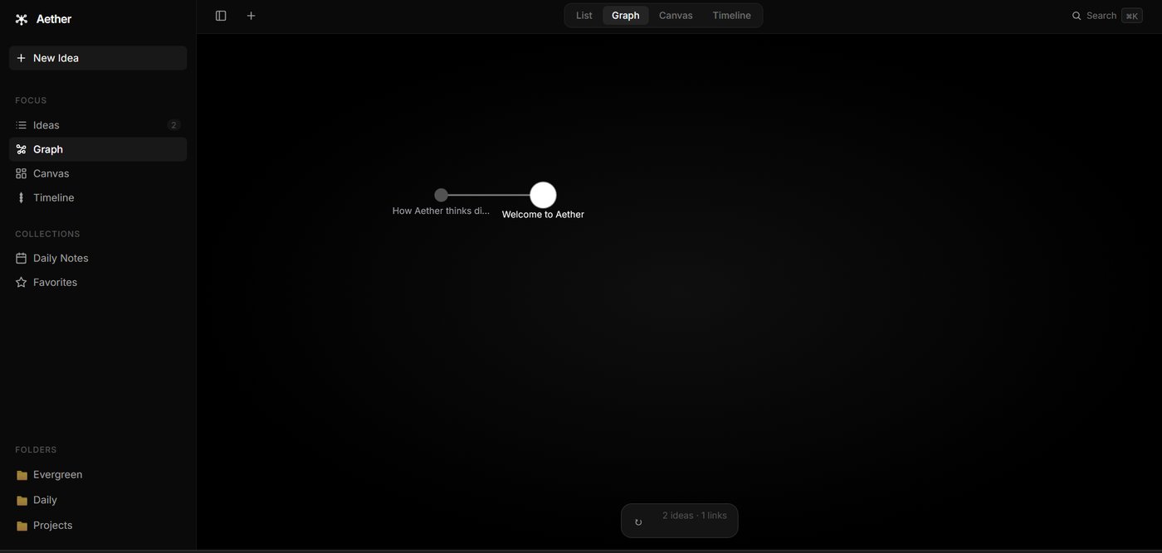Click the refresh graph layout icon
Image resolution: width=1162 pixels, height=553 pixels.
point(638,522)
